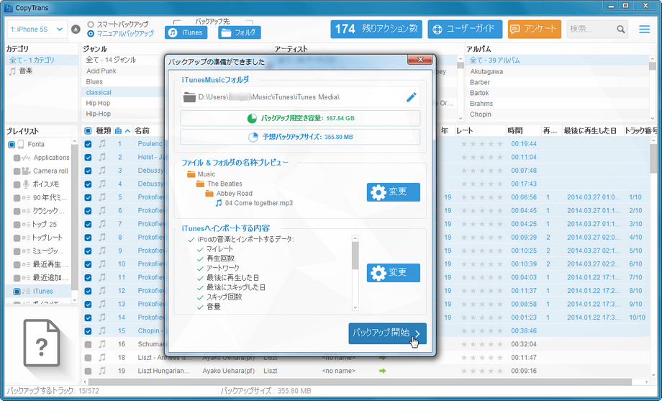Edit iTunes Music folder path pencil icon
The height and width of the screenshot is (401, 662).
(x=411, y=97)
